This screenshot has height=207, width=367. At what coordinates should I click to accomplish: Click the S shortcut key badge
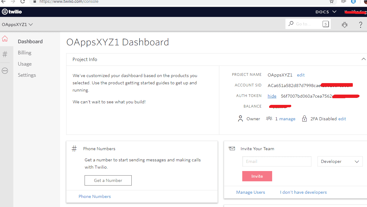(326, 24)
